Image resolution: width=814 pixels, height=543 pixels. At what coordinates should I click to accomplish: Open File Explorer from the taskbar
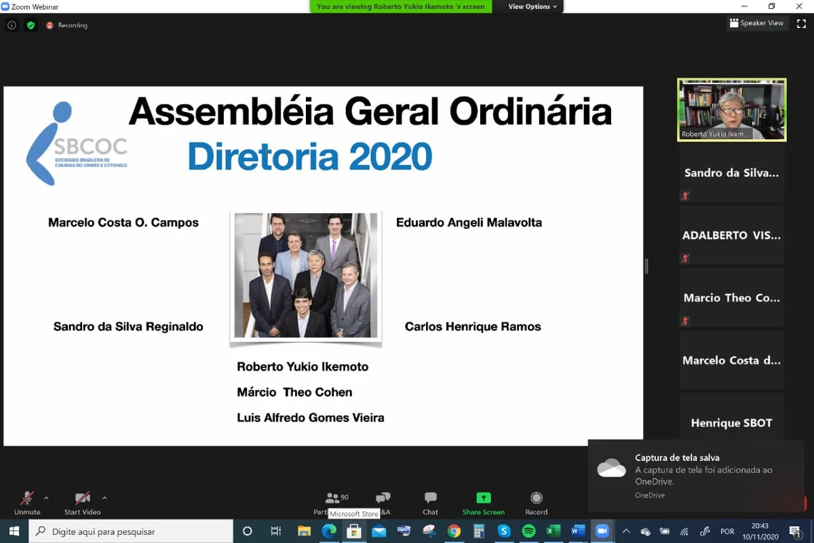304,531
